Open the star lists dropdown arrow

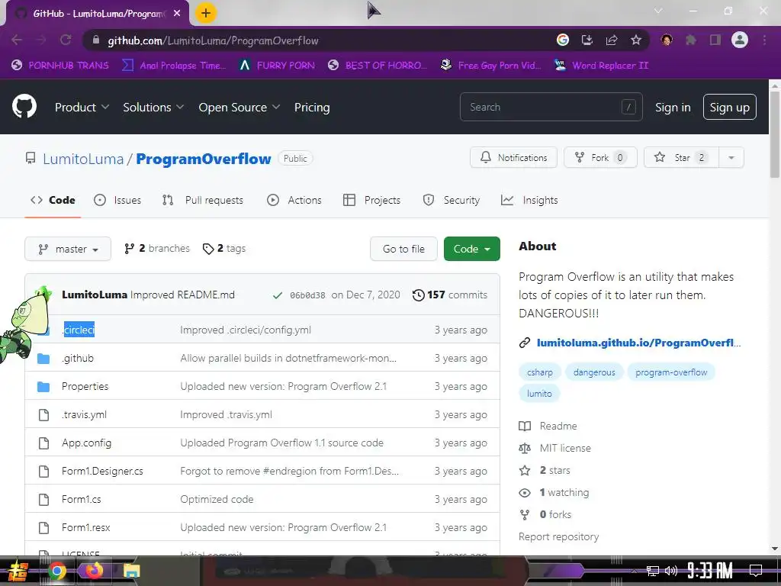731,157
